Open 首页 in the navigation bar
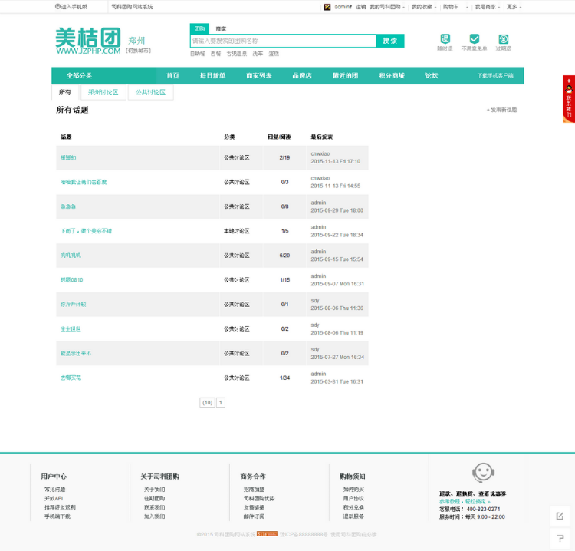Viewport: 575px width, 551px height. 172,76
